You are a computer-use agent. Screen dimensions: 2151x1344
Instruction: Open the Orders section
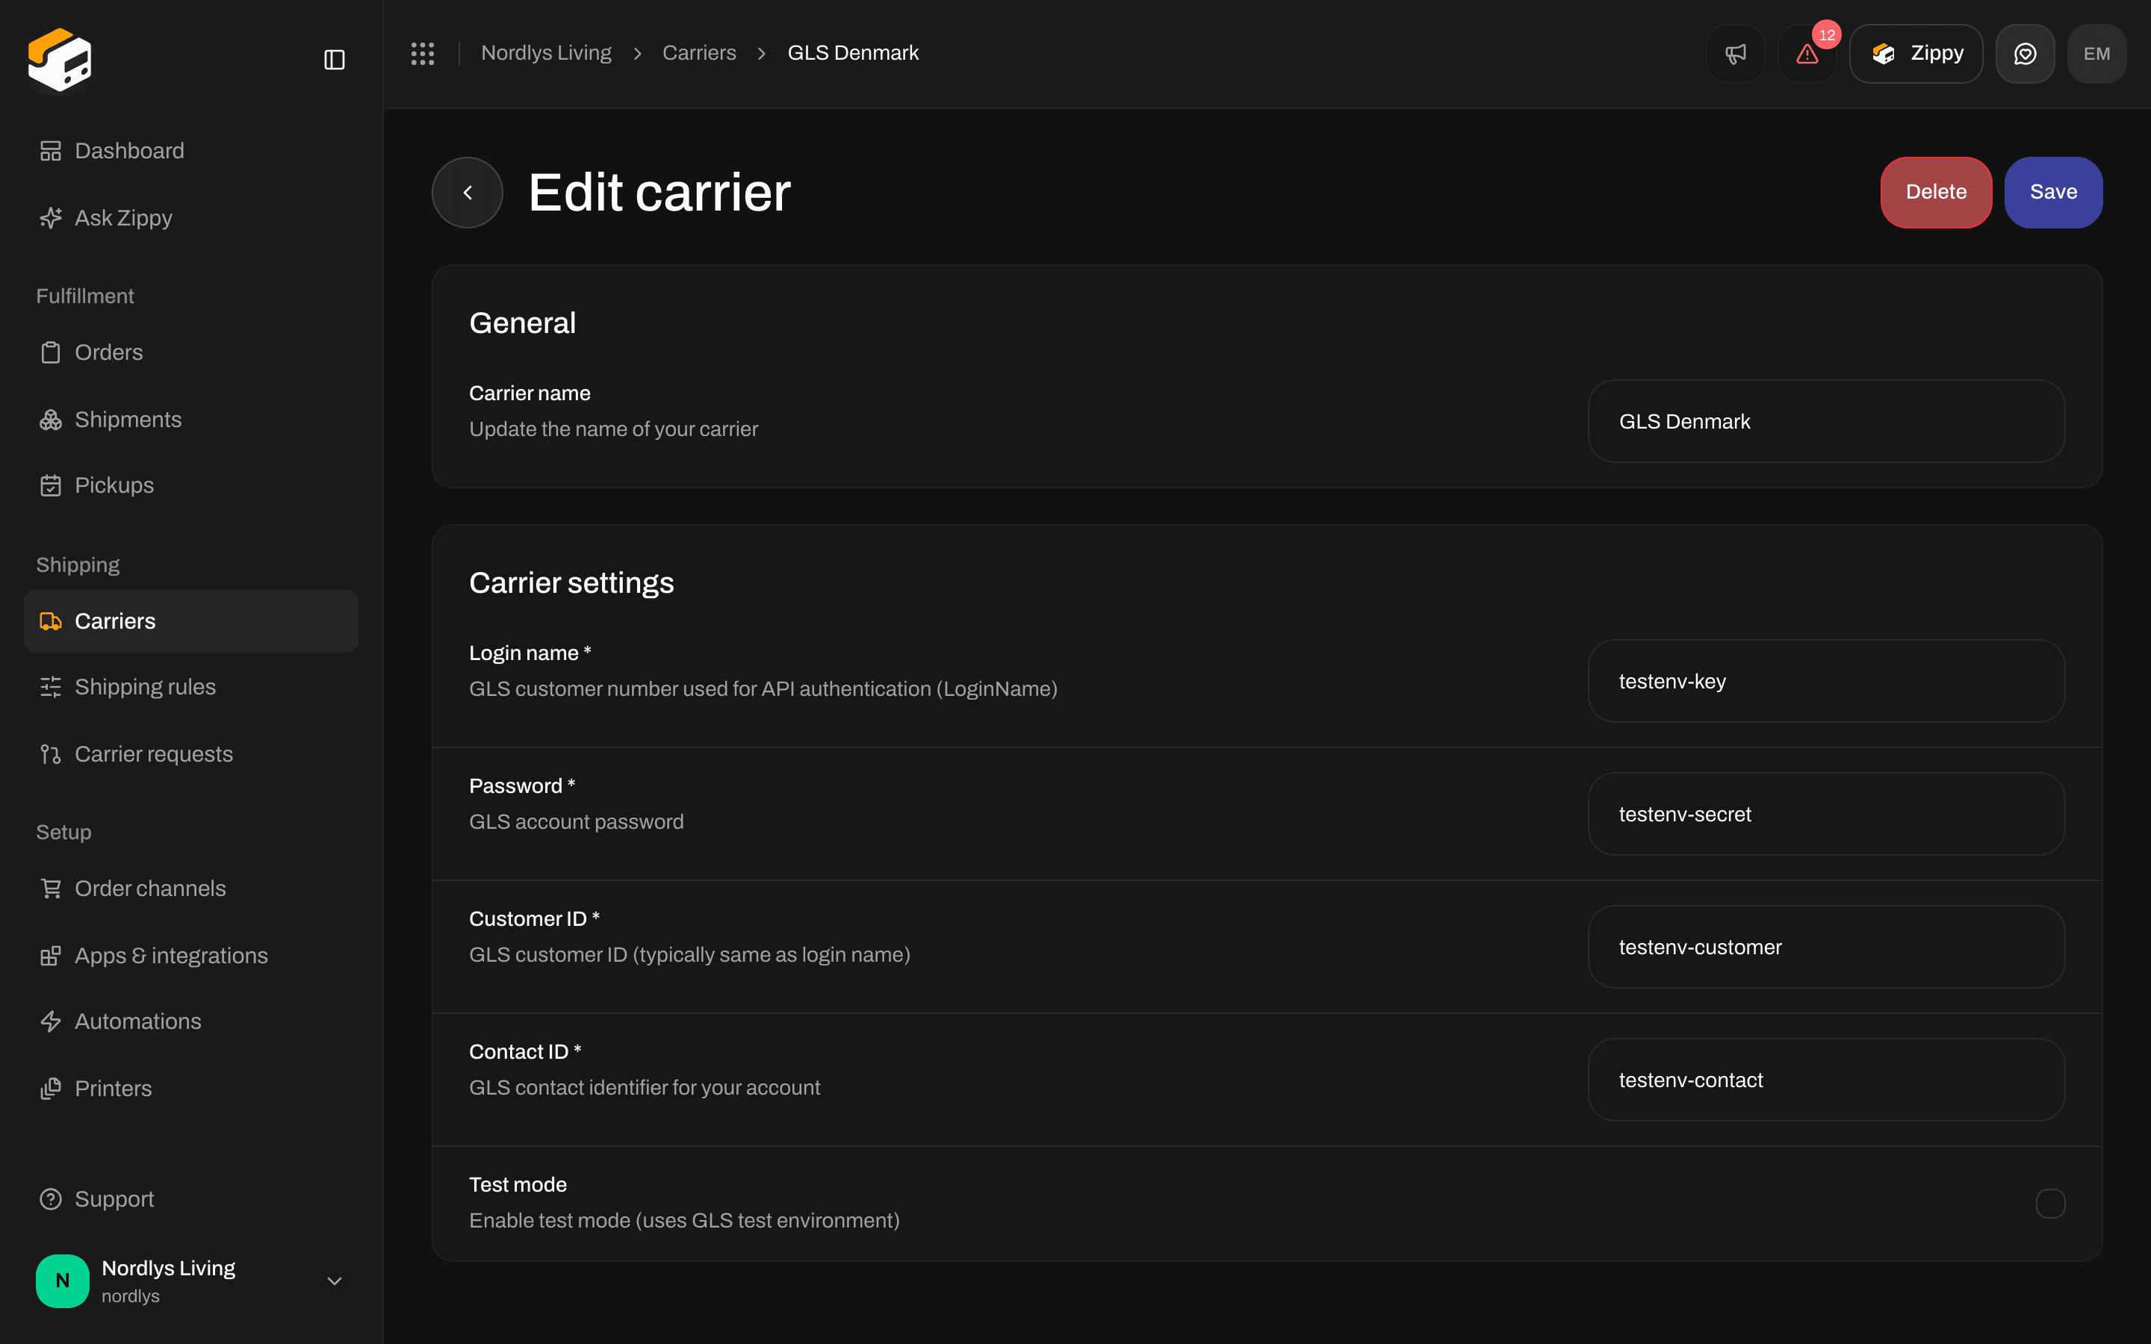[191, 353]
